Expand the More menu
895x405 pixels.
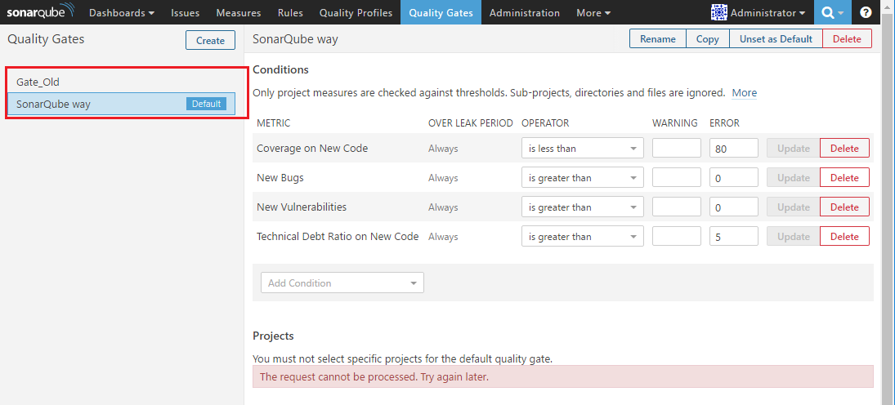point(593,12)
